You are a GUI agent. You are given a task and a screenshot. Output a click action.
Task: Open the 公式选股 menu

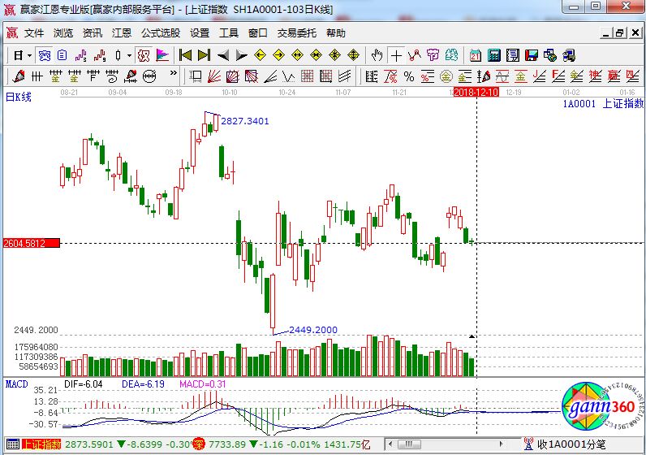161,33
